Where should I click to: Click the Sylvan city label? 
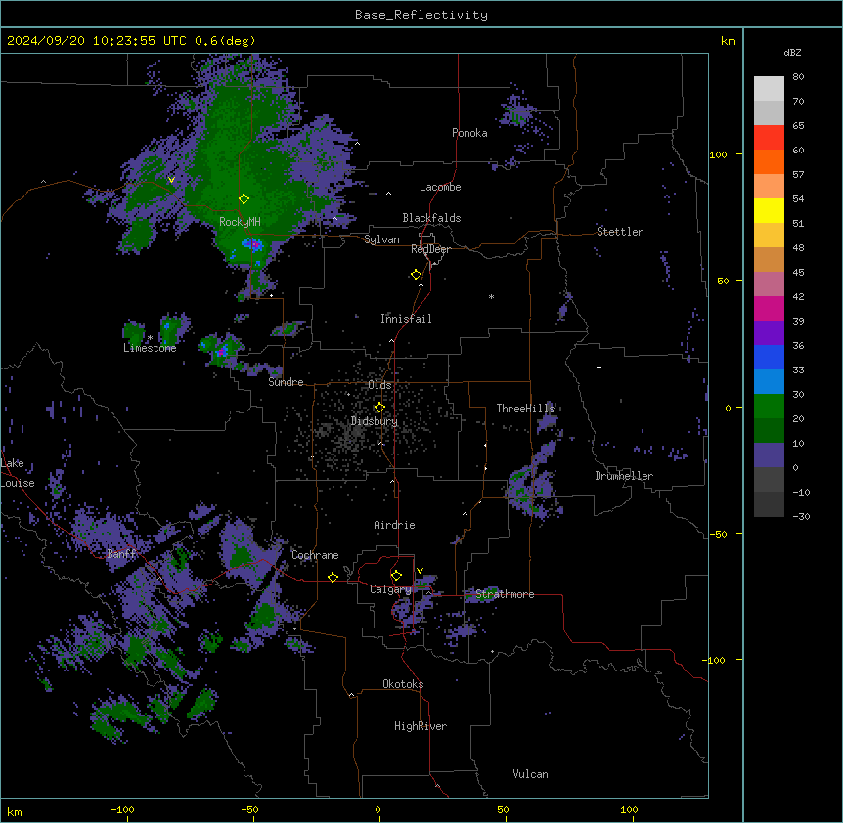381,239
